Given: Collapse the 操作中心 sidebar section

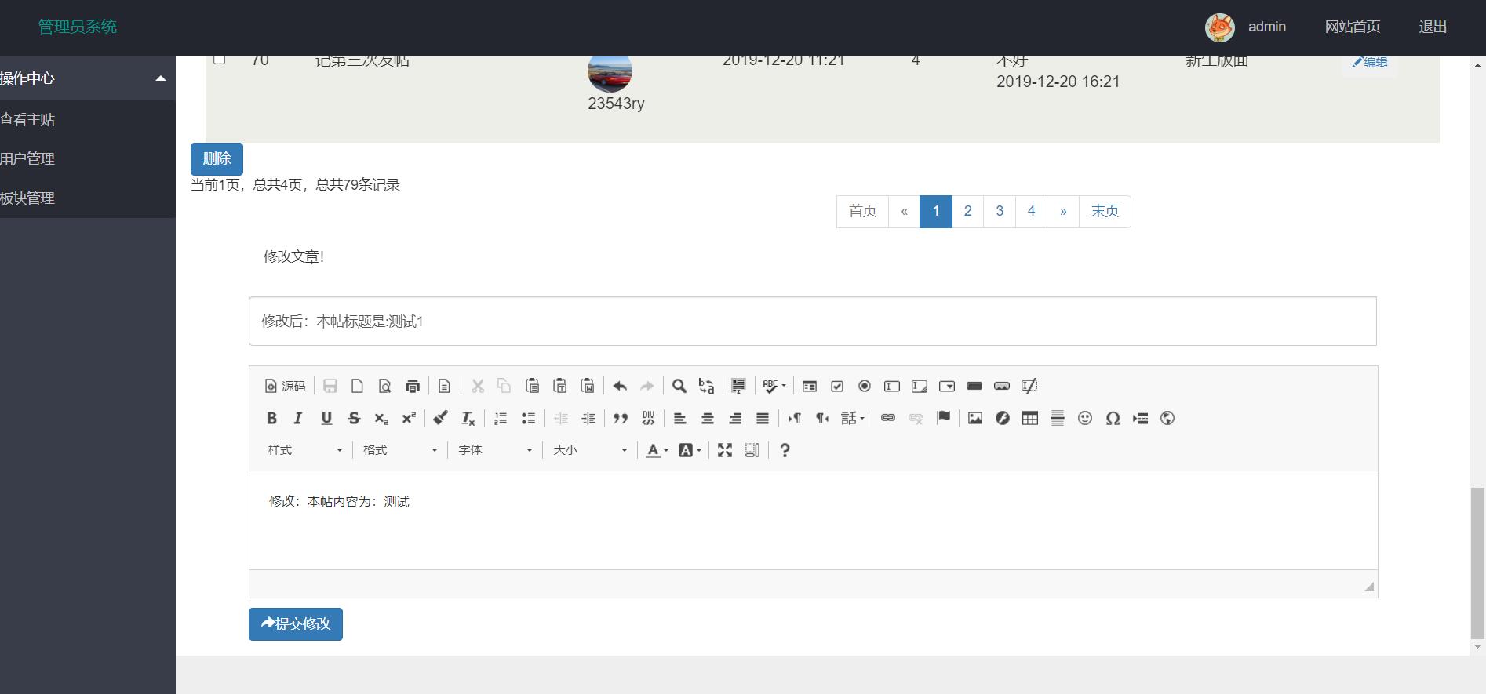Looking at the screenshot, I should 87,78.
